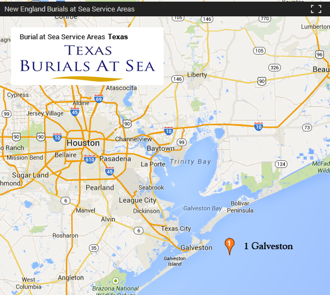Click the Trinity Bay label
The image size is (330, 295).
click(x=190, y=161)
